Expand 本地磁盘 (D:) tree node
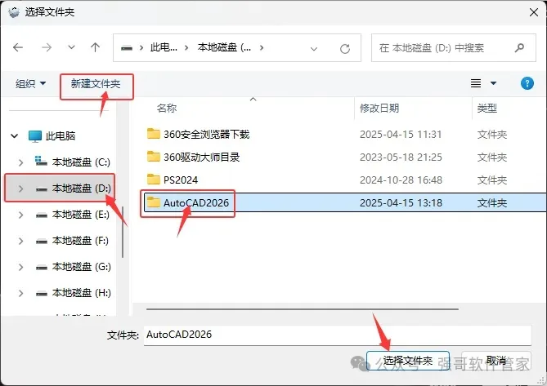 point(21,189)
